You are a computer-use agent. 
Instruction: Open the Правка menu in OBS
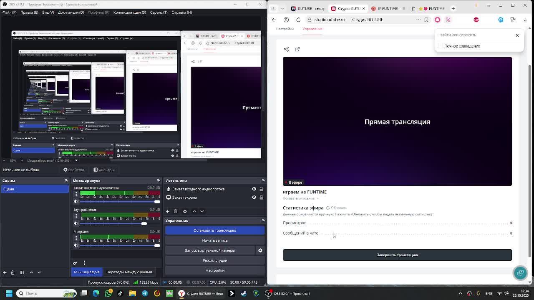29,12
